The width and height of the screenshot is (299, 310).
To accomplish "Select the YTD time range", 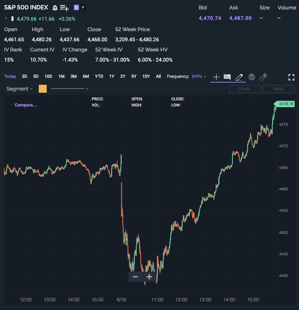I will tap(99, 76).
